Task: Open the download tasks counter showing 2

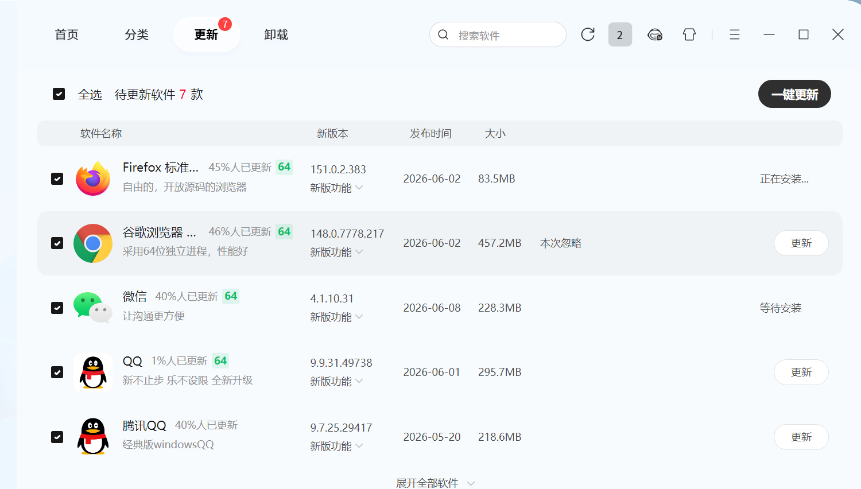Action: coord(620,34)
